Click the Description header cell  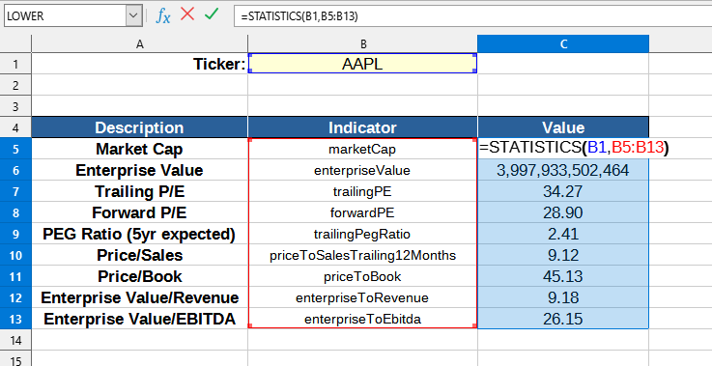(x=139, y=127)
